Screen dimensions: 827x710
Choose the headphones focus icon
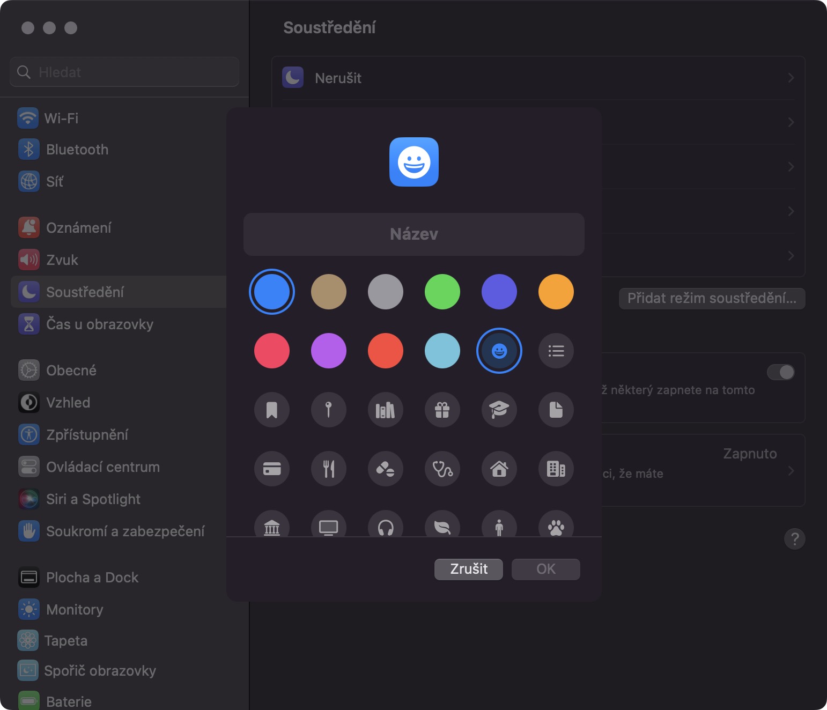pos(386,523)
